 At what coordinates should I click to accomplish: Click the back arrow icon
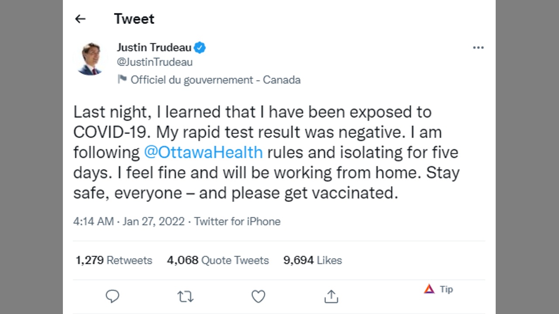pyautogui.click(x=80, y=19)
